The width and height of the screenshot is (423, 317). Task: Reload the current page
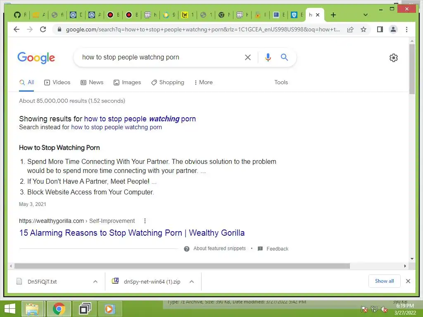(43, 29)
